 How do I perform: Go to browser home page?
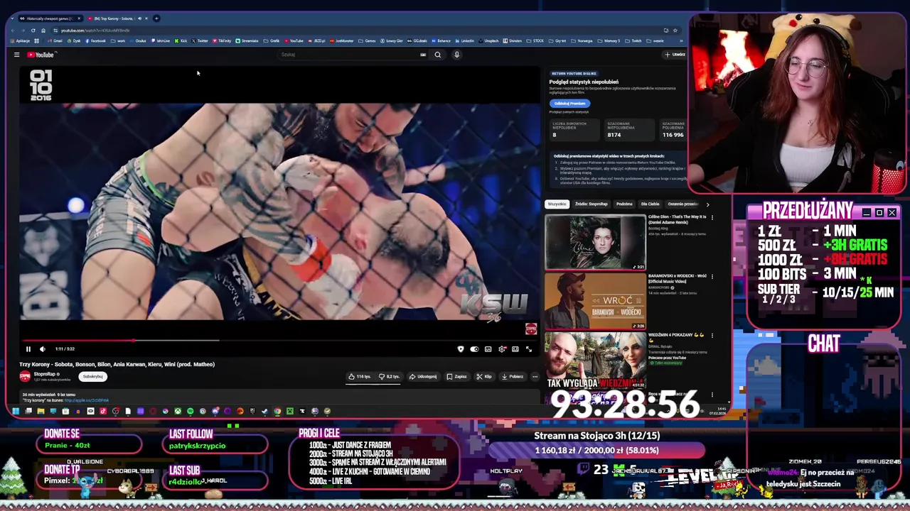(43, 31)
